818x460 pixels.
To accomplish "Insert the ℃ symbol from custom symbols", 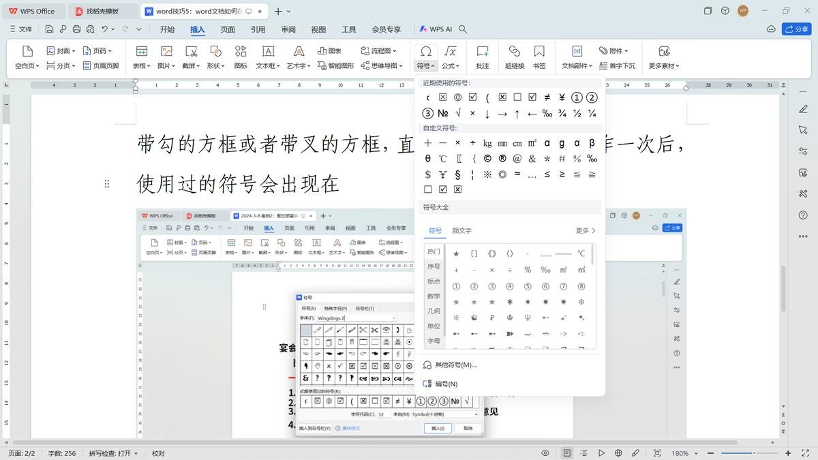I will point(442,159).
